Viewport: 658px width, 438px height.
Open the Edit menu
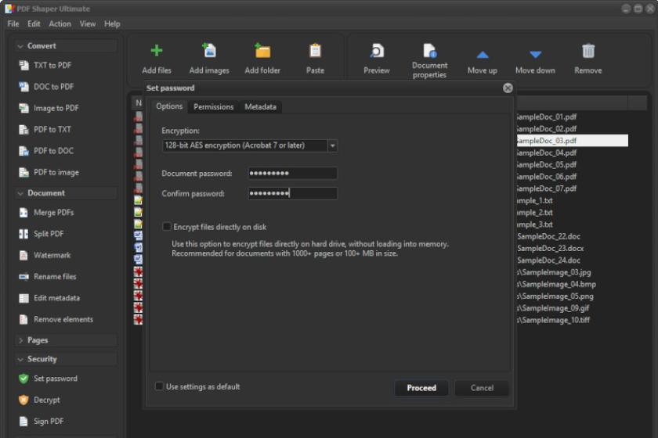(x=34, y=24)
